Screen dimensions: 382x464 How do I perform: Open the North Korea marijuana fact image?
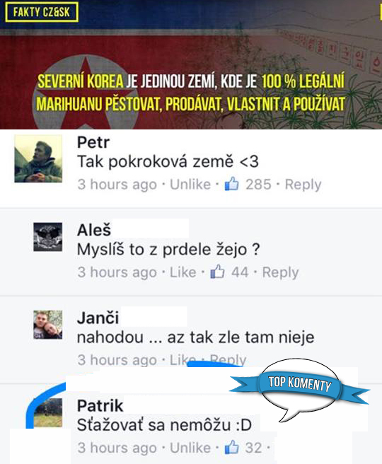pos(191,64)
